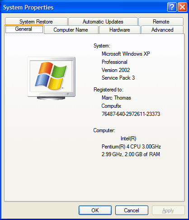This screenshot has height=220, width=189.
Task: Close the System Properties dialog
Action: (x=182, y=7)
